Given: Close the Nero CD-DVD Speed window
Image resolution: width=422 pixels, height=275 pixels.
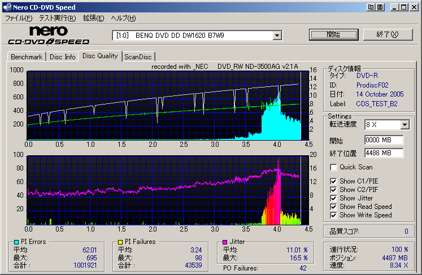Looking at the screenshot, I should point(414,7).
